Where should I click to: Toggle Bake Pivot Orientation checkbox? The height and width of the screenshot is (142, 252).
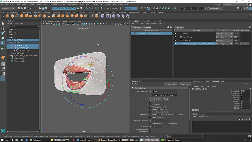pos(150,109)
